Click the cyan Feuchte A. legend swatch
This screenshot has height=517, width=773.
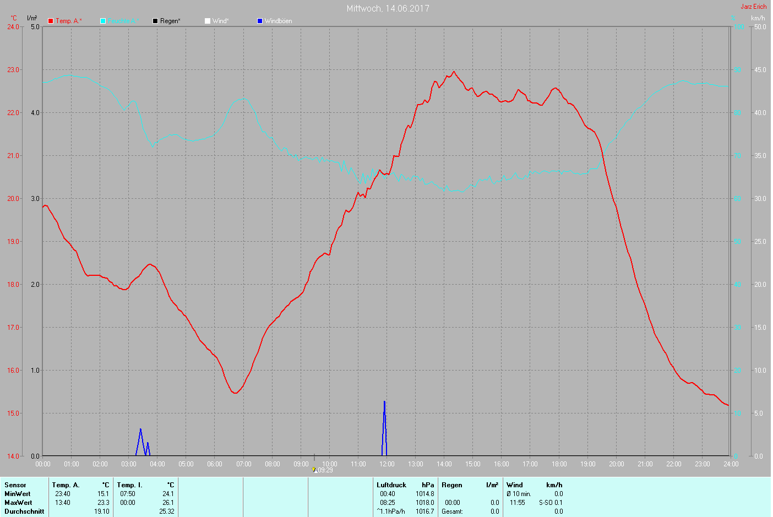(103, 21)
